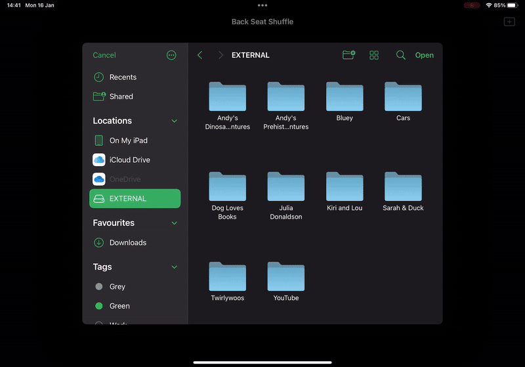Tap the battery indicator in status bar
This screenshot has height=367, width=525.
pyautogui.click(x=513, y=5)
